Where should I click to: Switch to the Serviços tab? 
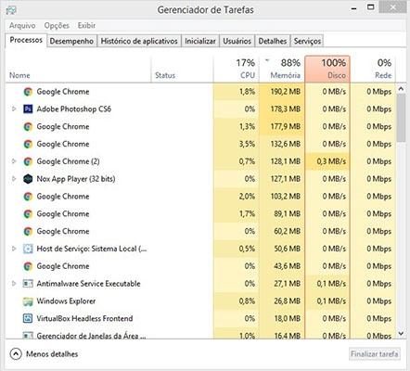(x=307, y=41)
